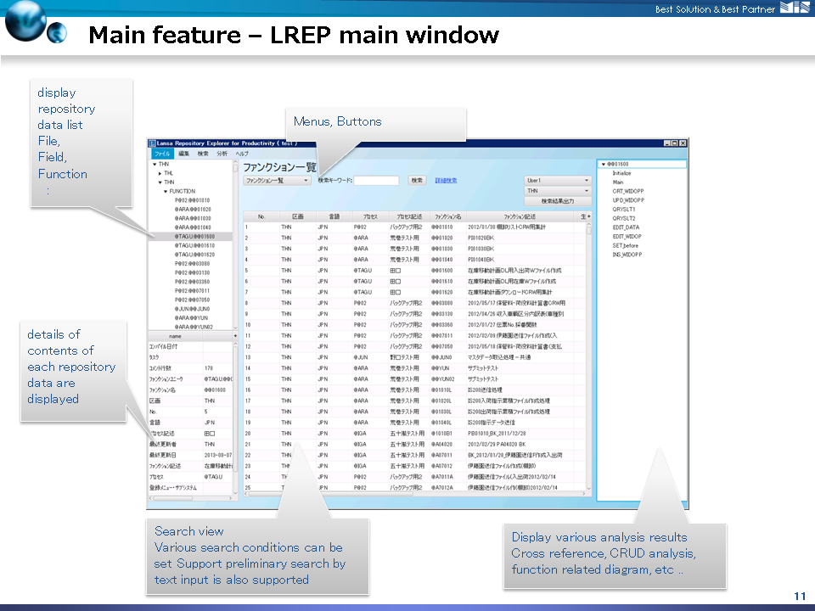815x611 pixels.
Task: Select UPD_WIDOPP in the analysis tree
Action: pyautogui.click(x=628, y=200)
